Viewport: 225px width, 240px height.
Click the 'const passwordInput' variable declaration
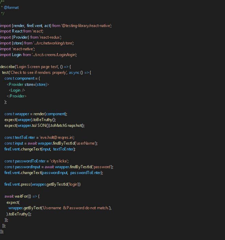(x=23, y=166)
